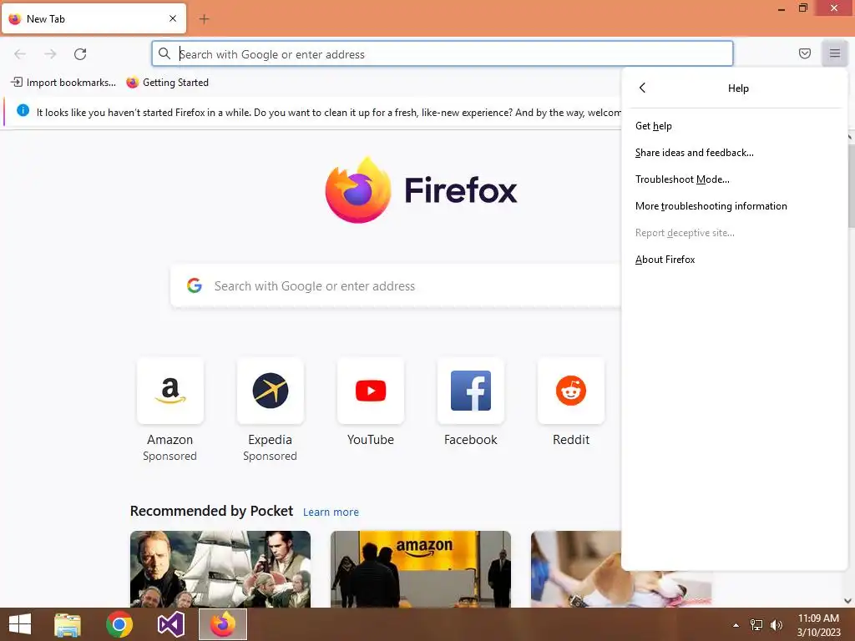Click the Sponsored label under Expedia
This screenshot has width=855, height=641.
click(270, 456)
